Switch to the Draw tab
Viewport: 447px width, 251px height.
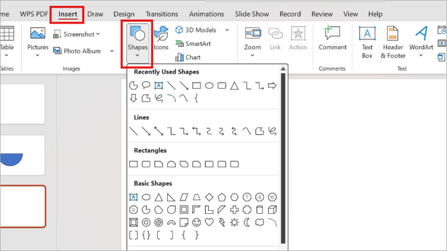tap(95, 14)
